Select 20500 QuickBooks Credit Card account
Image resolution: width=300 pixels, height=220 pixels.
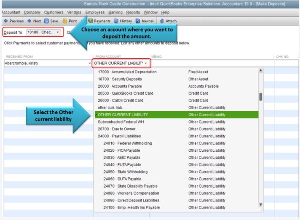[176, 94]
